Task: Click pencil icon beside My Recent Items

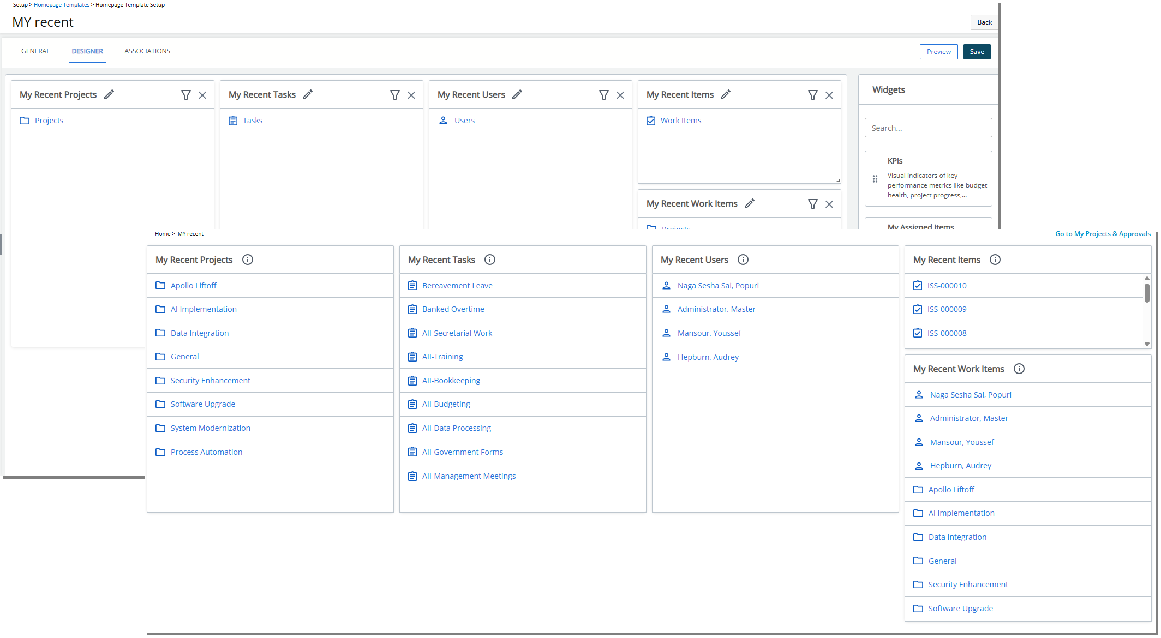Action: coord(725,94)
